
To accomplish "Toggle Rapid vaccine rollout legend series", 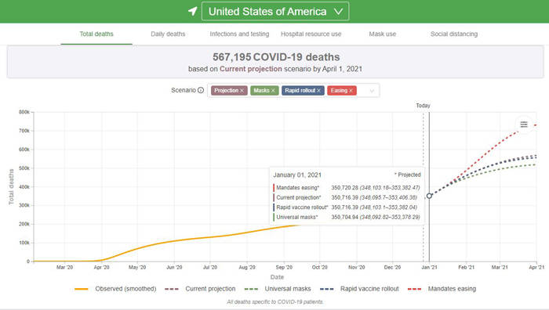I will pyautogui.click(x=359, y=289).
